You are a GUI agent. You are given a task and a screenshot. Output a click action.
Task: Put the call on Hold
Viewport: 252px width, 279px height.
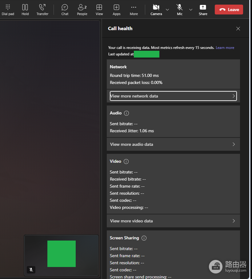25,10
